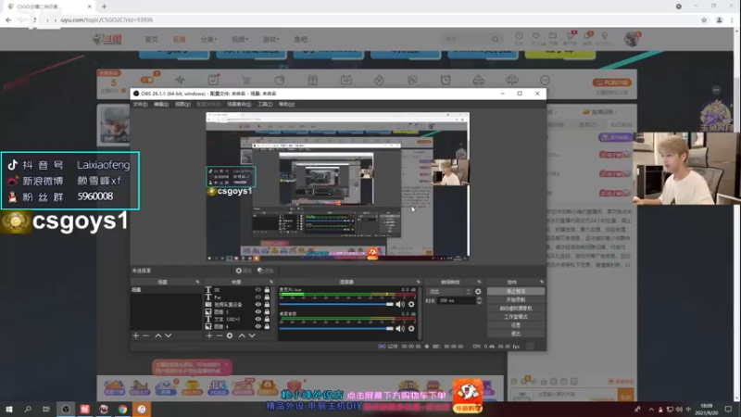Click the 退出 exit button in OBS
This screenshot has height=417, width=741.
coord(516,334)
